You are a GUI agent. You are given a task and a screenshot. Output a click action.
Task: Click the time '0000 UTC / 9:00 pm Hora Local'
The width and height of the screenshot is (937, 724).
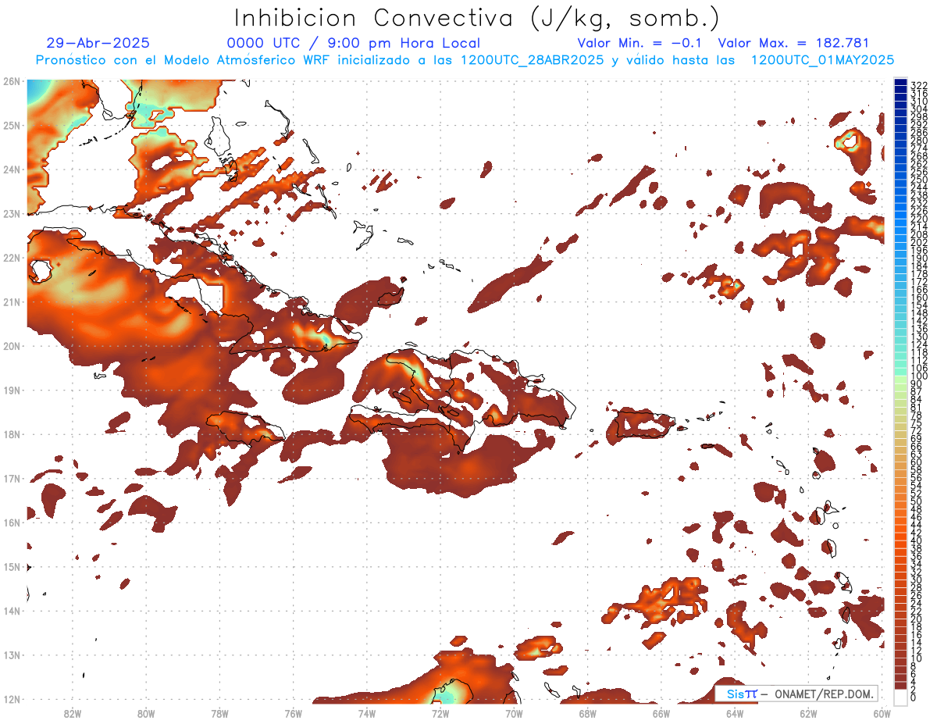click(354, 43)
